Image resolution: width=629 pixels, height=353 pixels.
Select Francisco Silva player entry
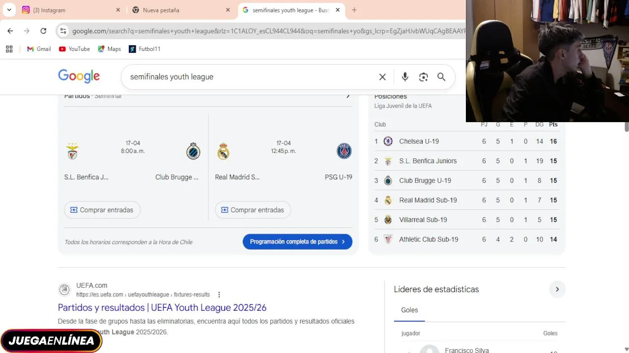click(x=467, y=350)
